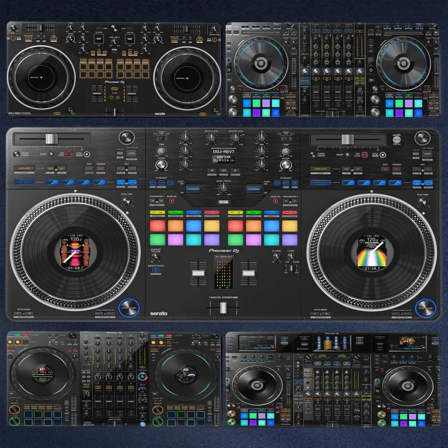
Task: Click the right channel FILTER knob
Action: 286,165
